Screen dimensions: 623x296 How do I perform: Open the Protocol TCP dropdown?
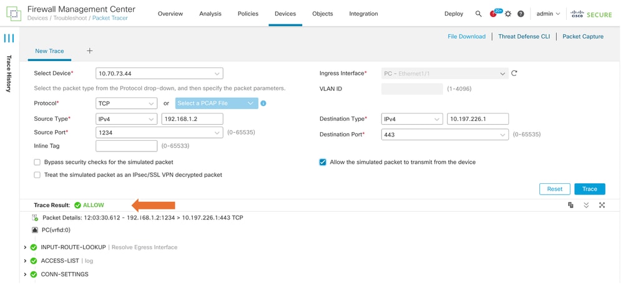[x=126, y=103]
